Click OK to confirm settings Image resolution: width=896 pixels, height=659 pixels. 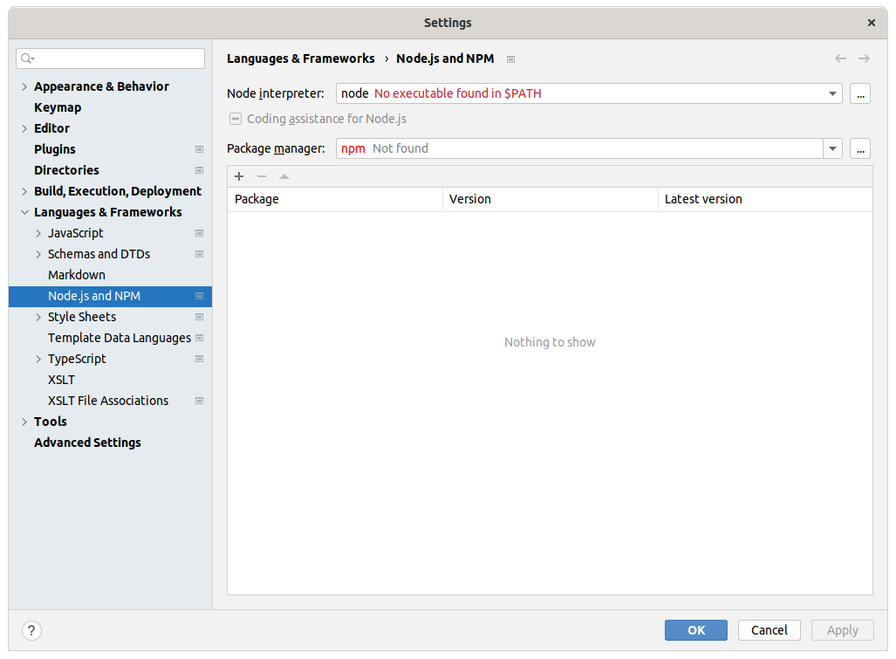click(x=696, y=630)
